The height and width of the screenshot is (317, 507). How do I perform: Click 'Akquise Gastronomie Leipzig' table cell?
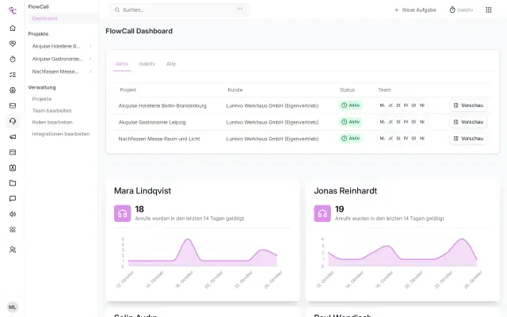click(x=152, y=122)
